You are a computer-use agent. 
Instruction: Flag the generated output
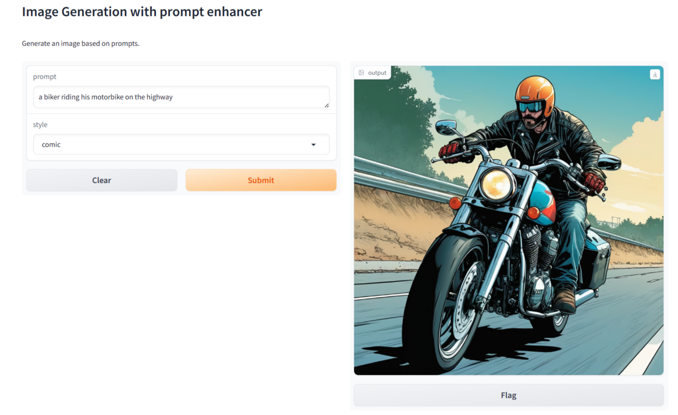click(508, 395)
